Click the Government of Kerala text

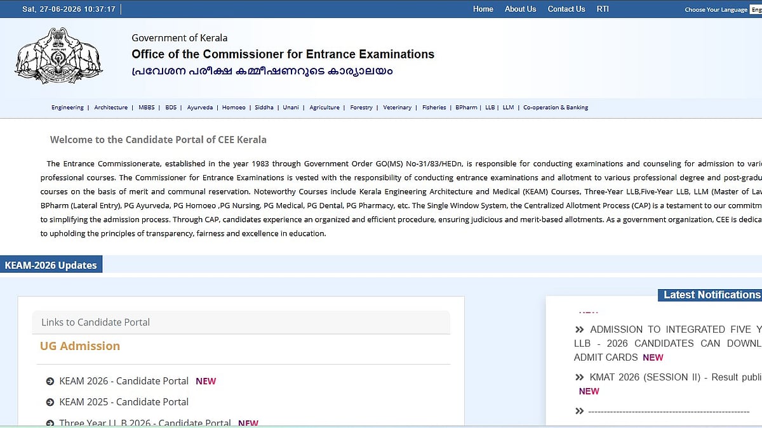180,37
